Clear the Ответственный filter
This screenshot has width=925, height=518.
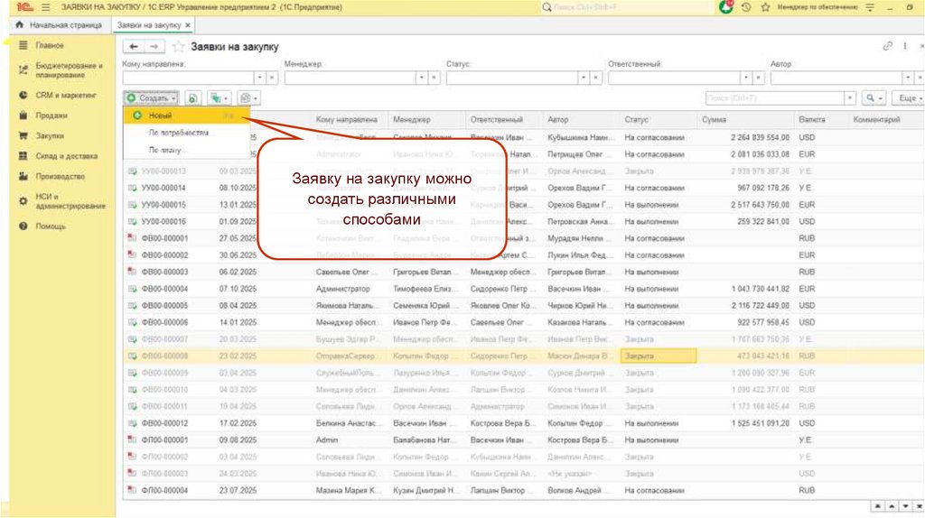[x=758, y=78]
